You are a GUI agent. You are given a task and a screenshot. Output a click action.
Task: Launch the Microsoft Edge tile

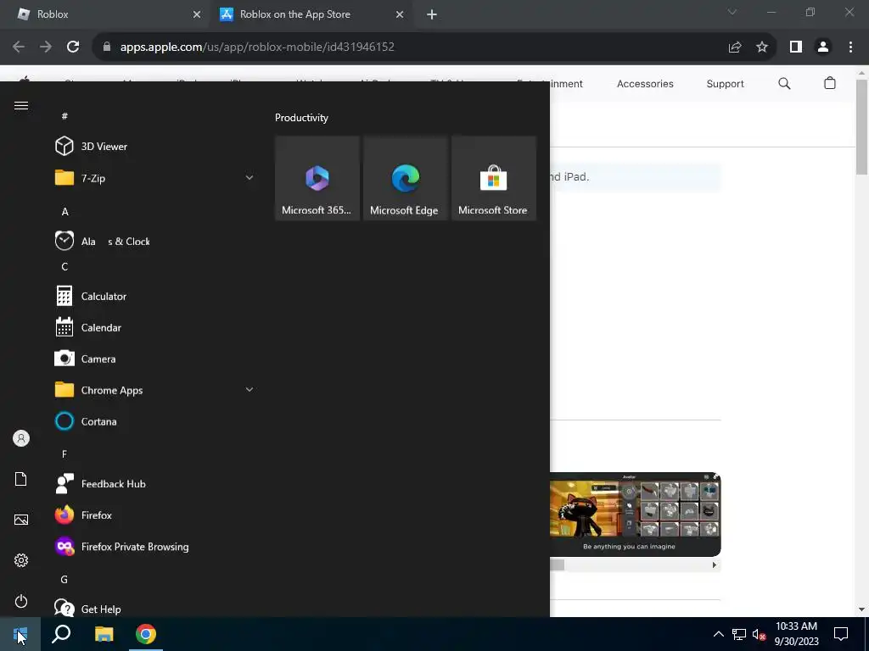[x=405, y=178]
